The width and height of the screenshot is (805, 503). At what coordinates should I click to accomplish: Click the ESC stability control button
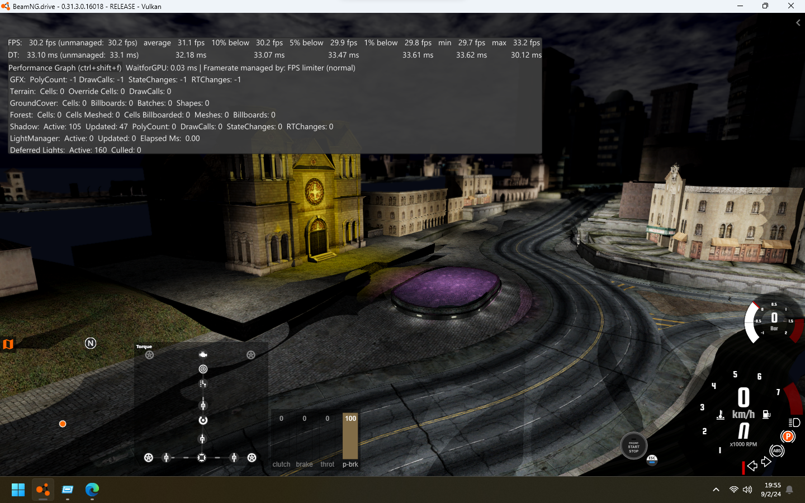coord(652,459)
